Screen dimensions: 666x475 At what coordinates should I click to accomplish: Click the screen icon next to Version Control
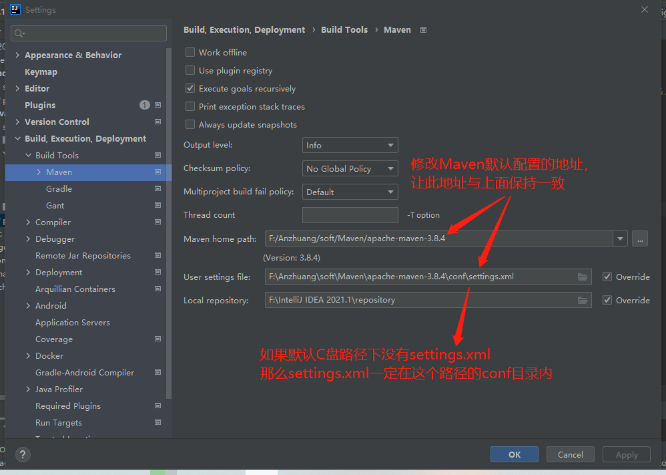[x=157, y=122]
